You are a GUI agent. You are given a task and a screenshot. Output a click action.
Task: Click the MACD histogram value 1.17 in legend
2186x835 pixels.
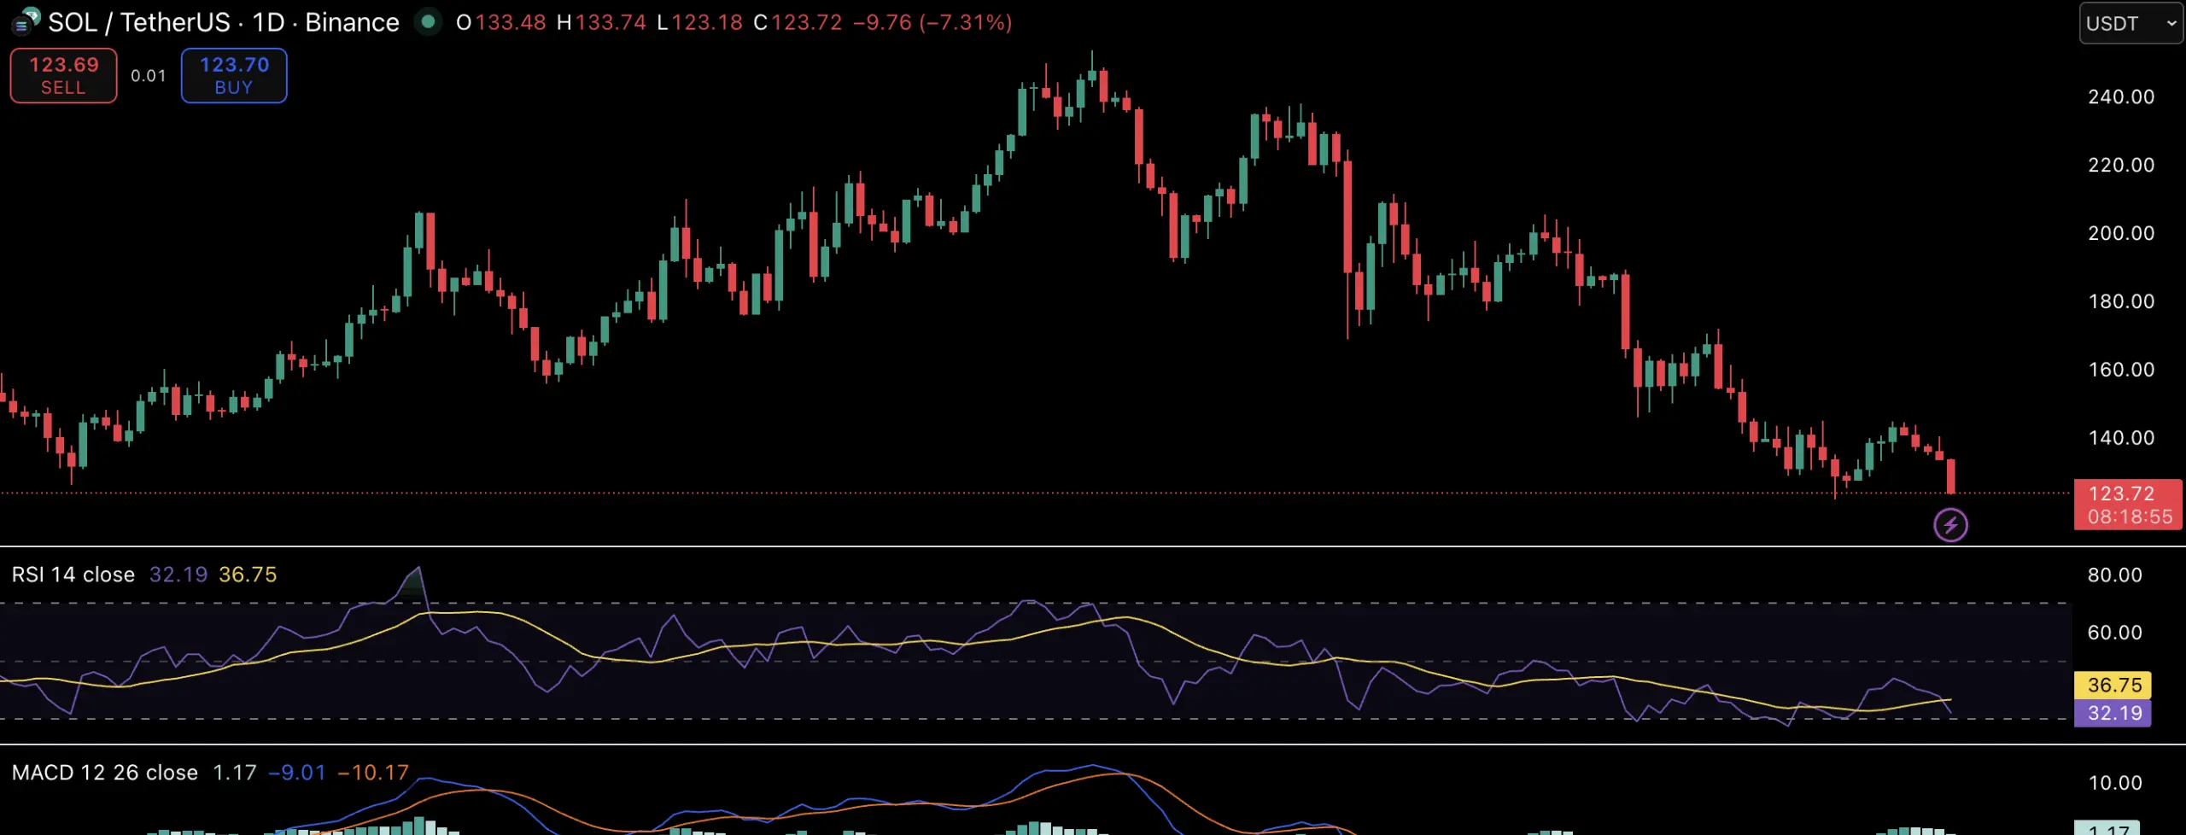[234, 773]
